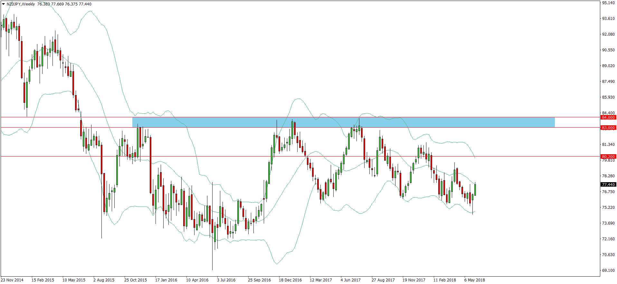Select the NZDJPY,Weekly chart title text
The height and width of the screenshot is (284, 617).
[21, 4]
